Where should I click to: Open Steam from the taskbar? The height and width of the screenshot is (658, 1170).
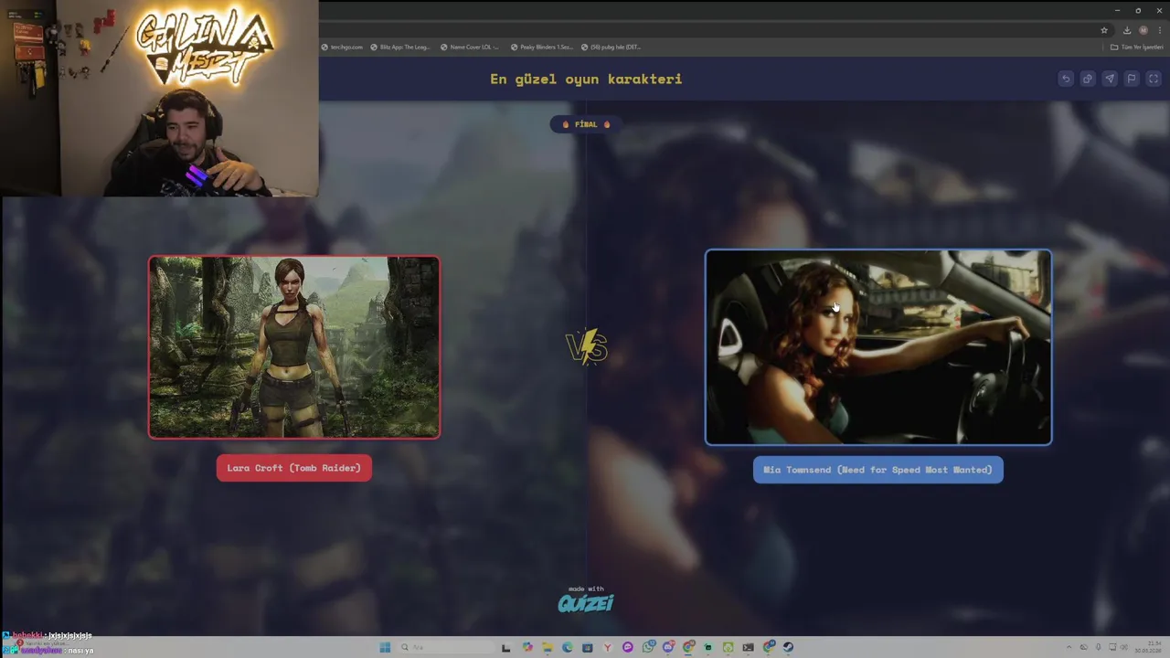pos(788,647)
